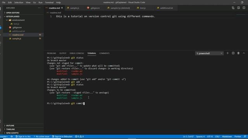Click the Prettier status item
Viewport: 248px width, 139px height.
[x=238, y=137]
